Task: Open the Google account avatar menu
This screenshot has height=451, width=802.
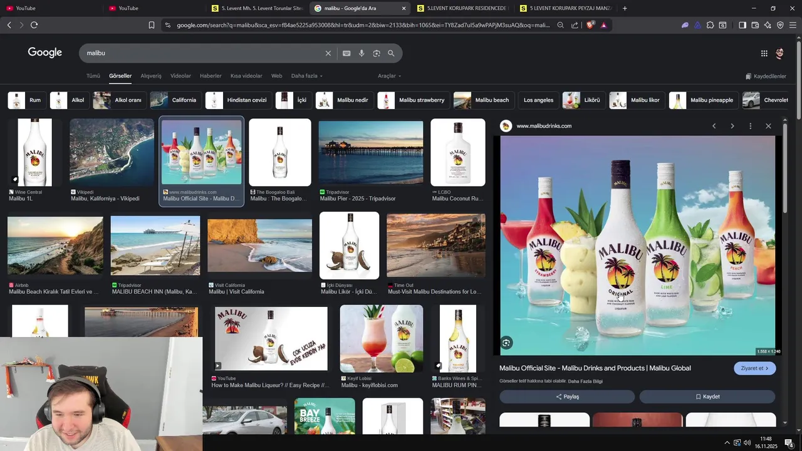Action: (x=779, y=53)
